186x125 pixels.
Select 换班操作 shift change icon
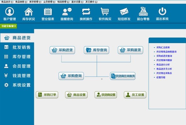pyautogui.click(x=86, y=12)
